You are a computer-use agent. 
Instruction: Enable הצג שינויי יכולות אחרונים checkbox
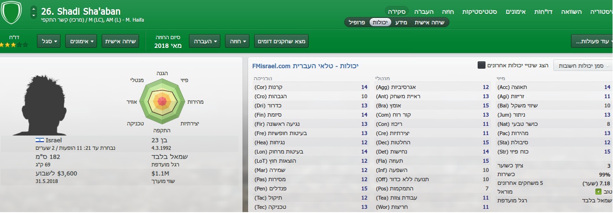coord(481,65)
